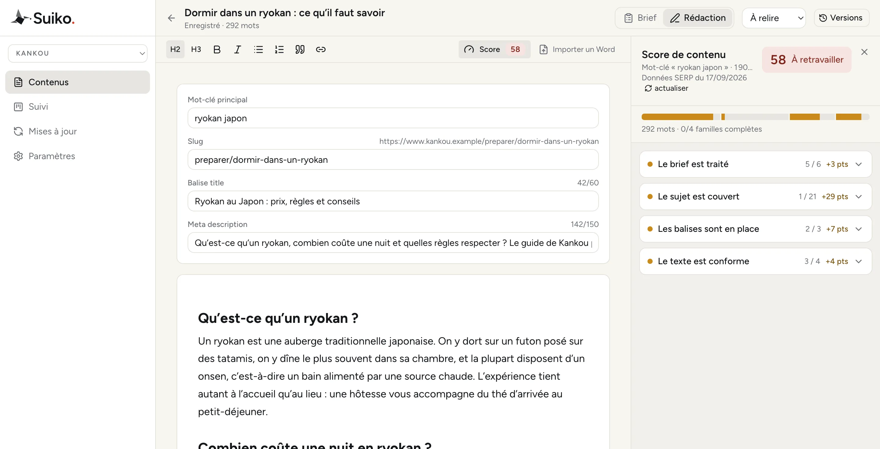Click Importer un Word
This screenshot has height=449, width=880.
[577, 49]
